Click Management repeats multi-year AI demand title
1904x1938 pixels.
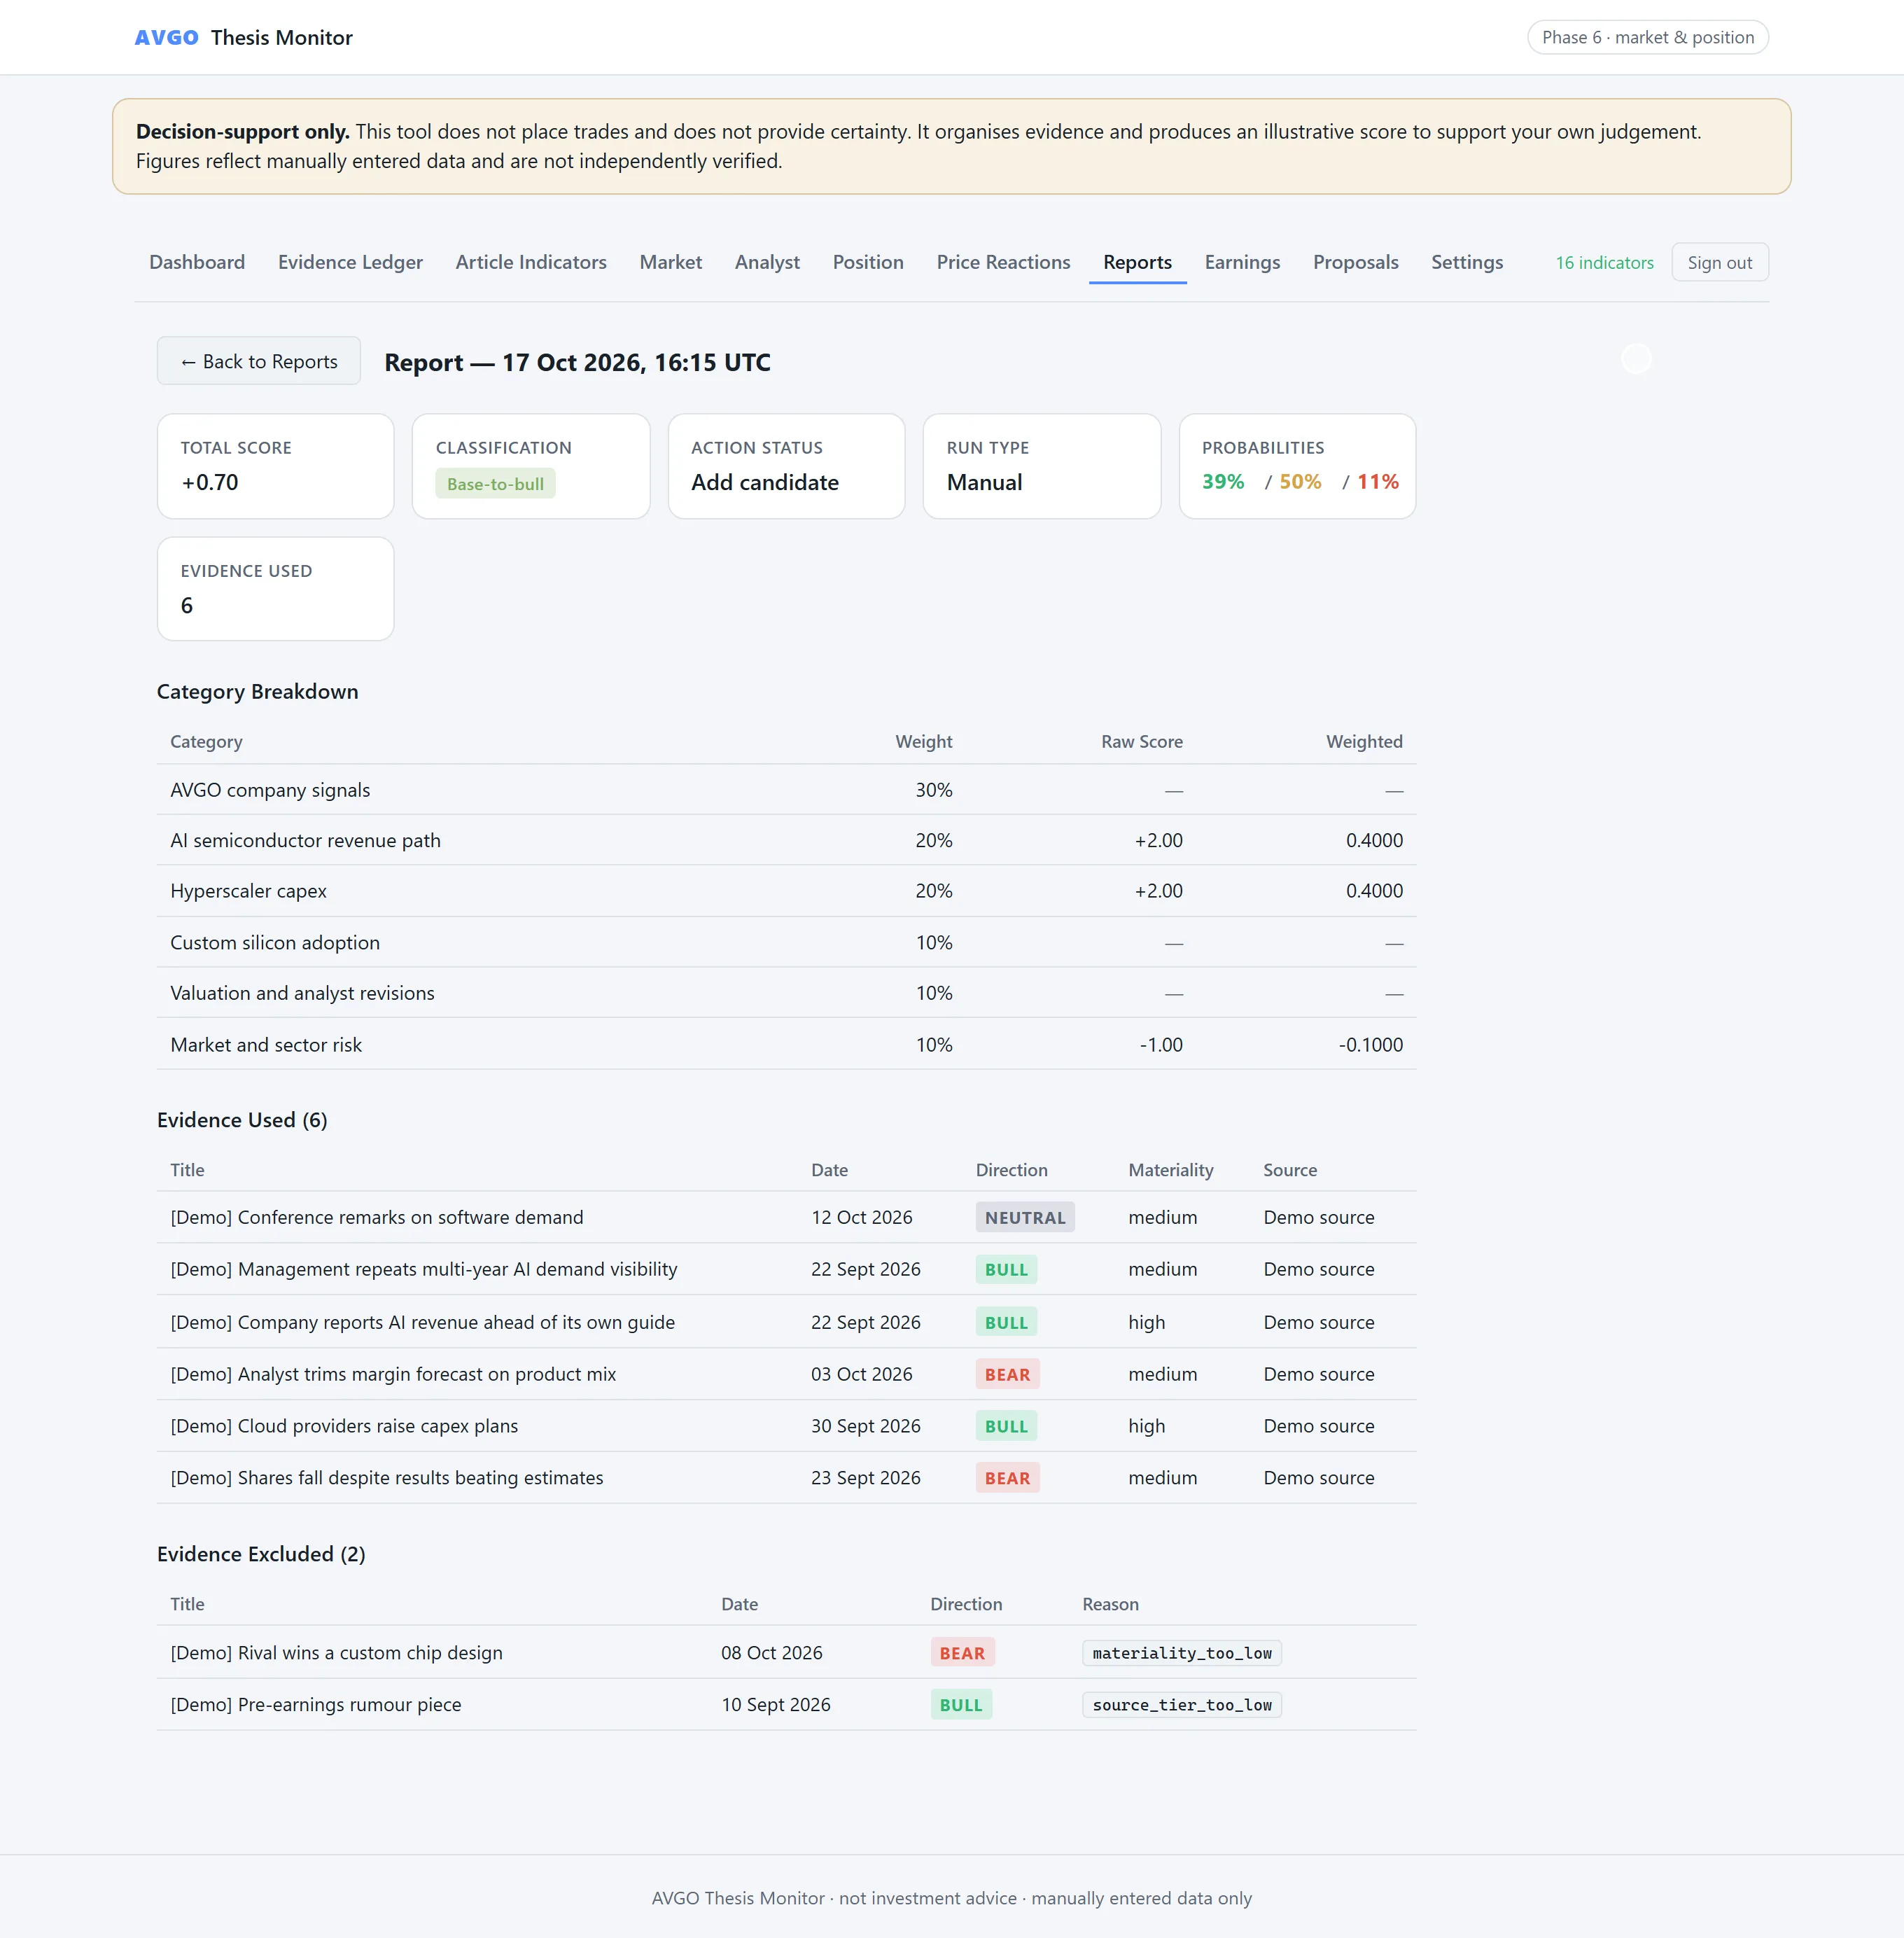424,1269
